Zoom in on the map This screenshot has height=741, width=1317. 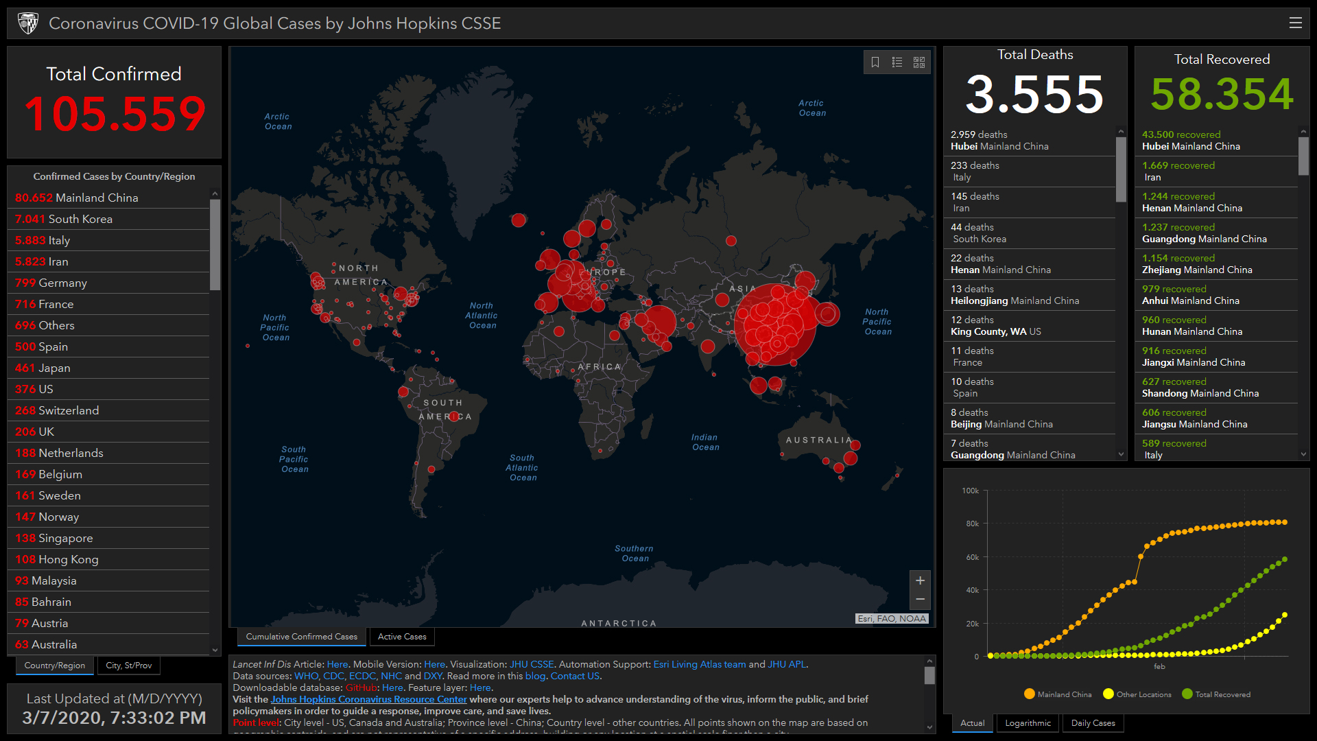[920, 580]
